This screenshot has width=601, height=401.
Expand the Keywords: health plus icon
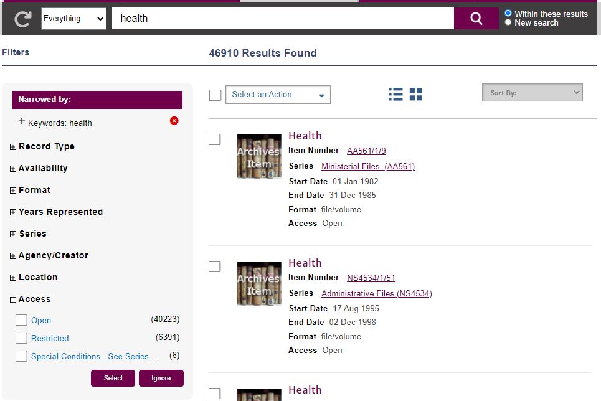pos(22,122)
